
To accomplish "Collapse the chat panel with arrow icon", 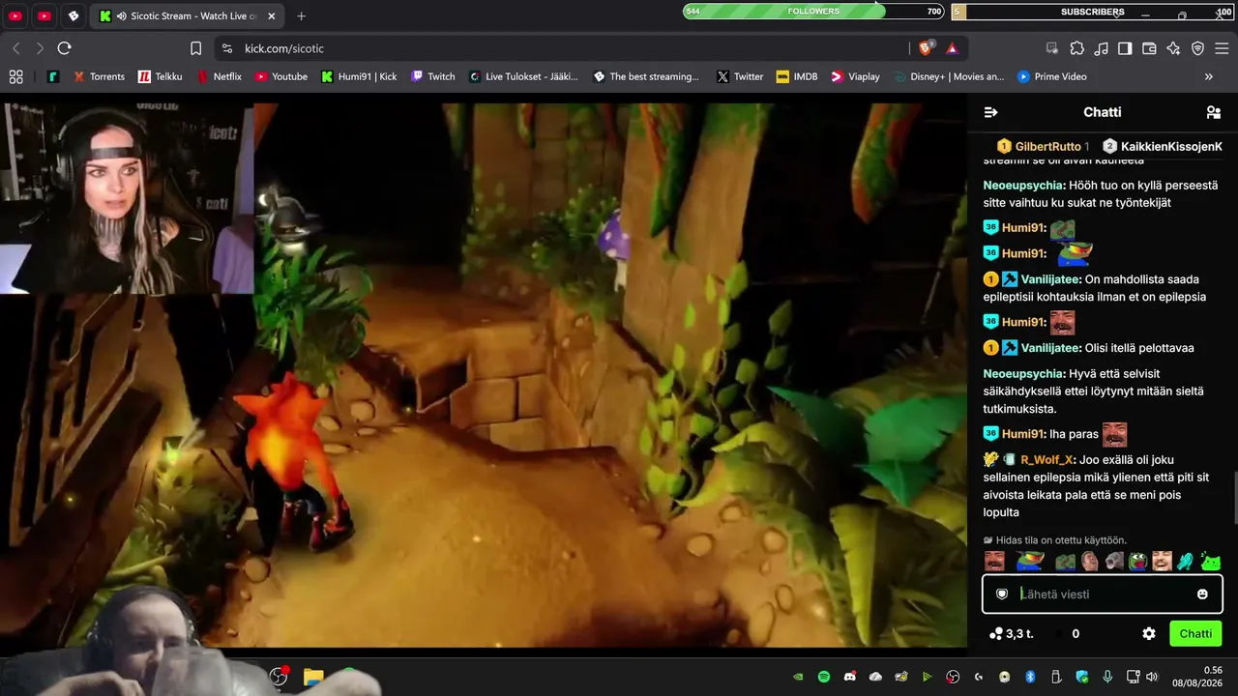I will click(x=990, y=112).
